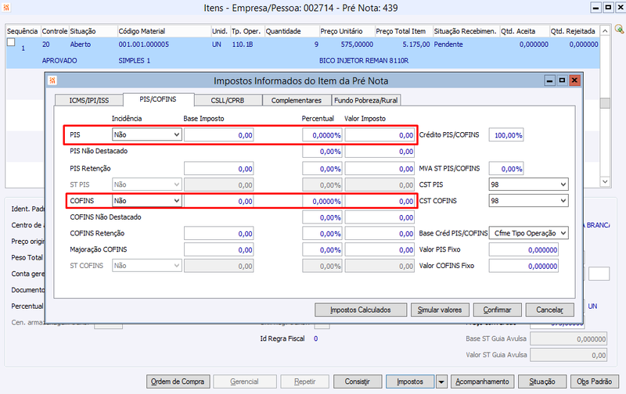626x394 pixels.
Task: Click the search icon beside the items grid
Action: pos(619,29)
